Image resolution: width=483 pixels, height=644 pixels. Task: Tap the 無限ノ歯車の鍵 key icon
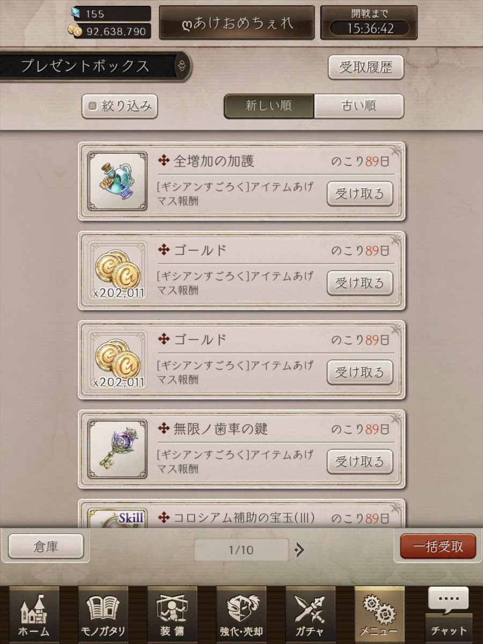click(x=118, y=449)
